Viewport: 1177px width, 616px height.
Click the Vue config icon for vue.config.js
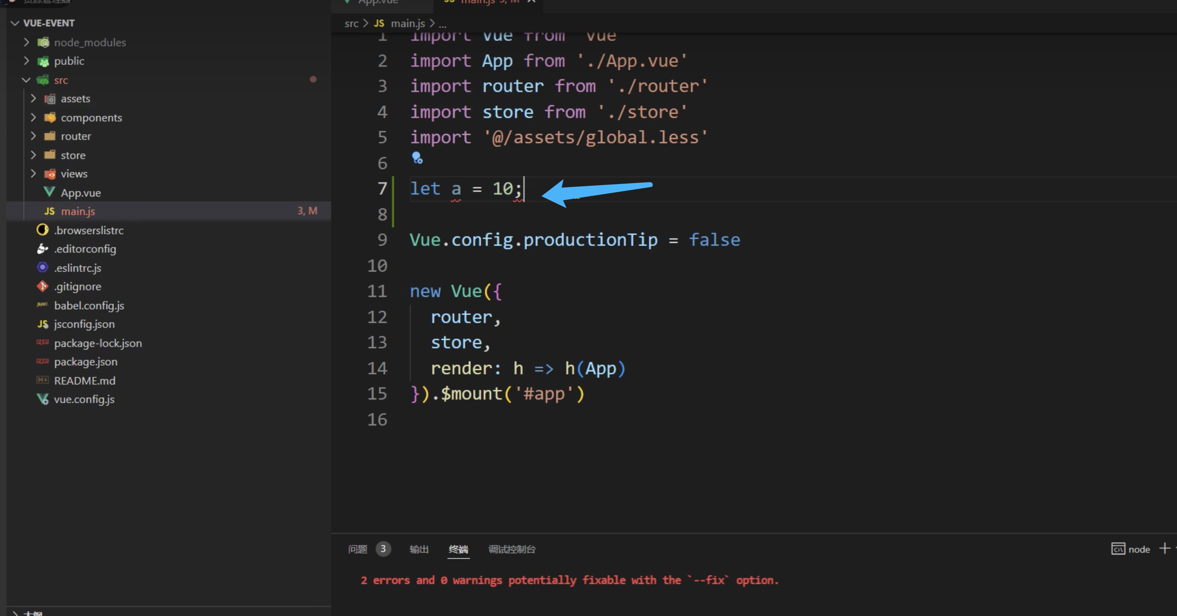pos(42,399)
